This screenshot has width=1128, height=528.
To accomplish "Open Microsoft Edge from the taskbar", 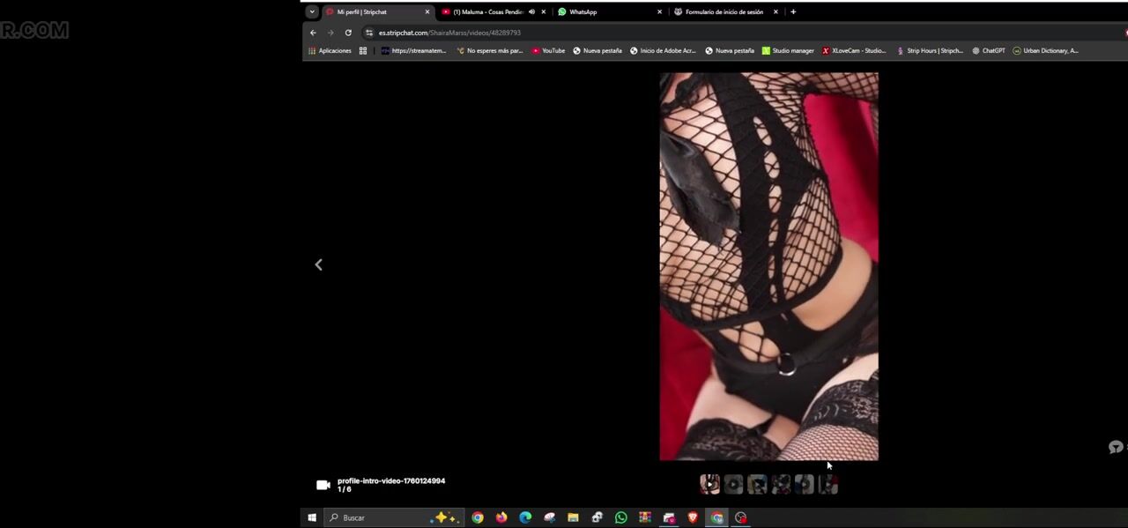I will pyautogui.click(x=525, y=517).
